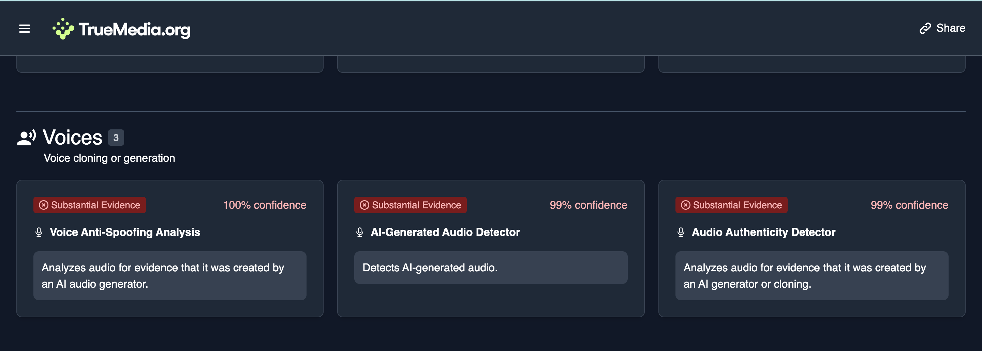982x351 pixels.
Task: Open the hamburger navigation menu
Action: tap(25, 29)
